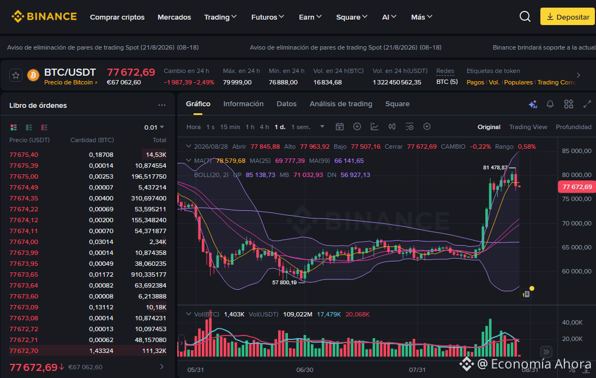
Task: Change order book 0.01 price grouping
Action: click(x=154, y=127)
